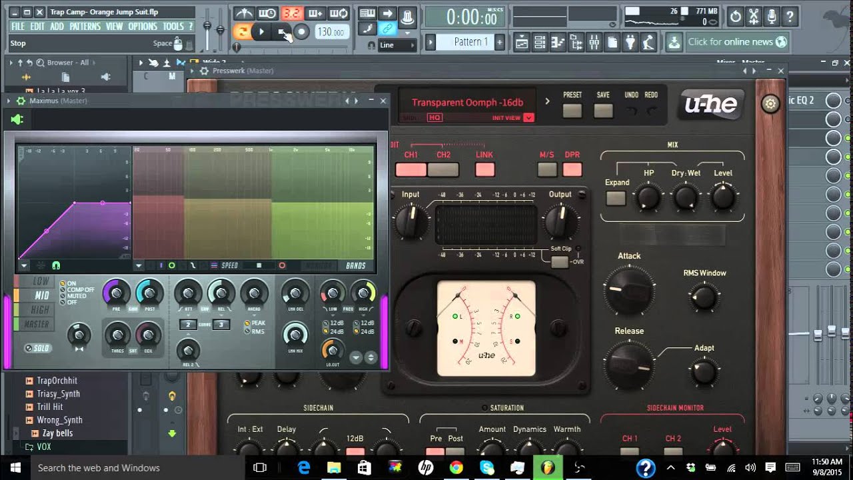Open the Playlist view icon
The image size is (853, 480).
522,42
